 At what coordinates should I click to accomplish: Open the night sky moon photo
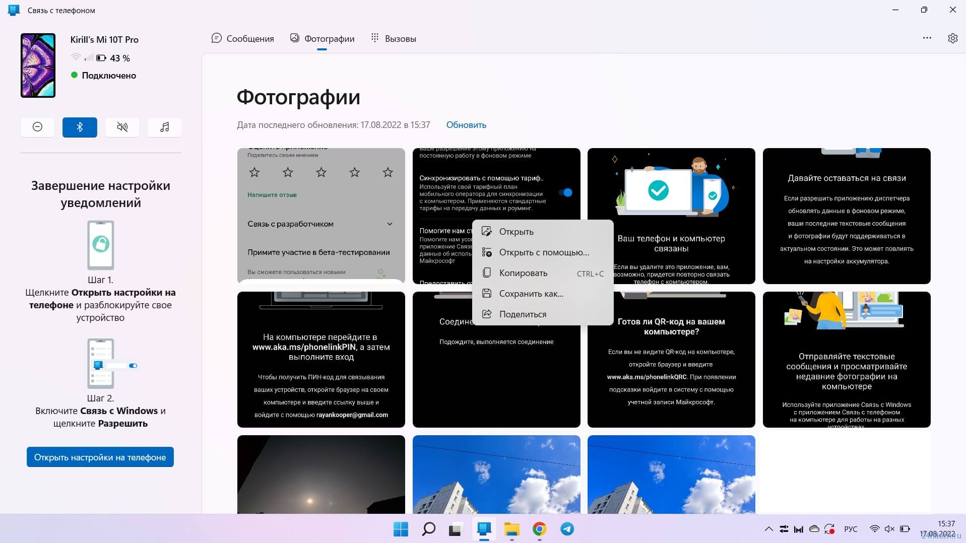coord(321,474)
